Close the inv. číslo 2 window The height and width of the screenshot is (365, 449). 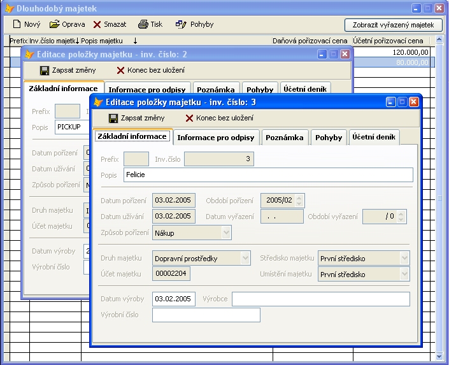click(x=345, y=54)
